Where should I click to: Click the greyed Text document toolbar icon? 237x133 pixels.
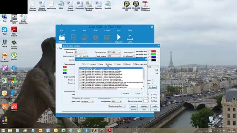73,37
